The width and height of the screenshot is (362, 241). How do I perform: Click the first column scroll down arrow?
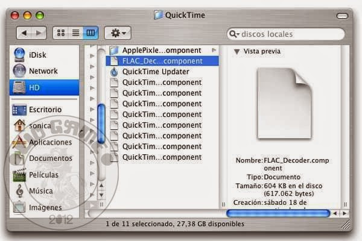point(101,195)
